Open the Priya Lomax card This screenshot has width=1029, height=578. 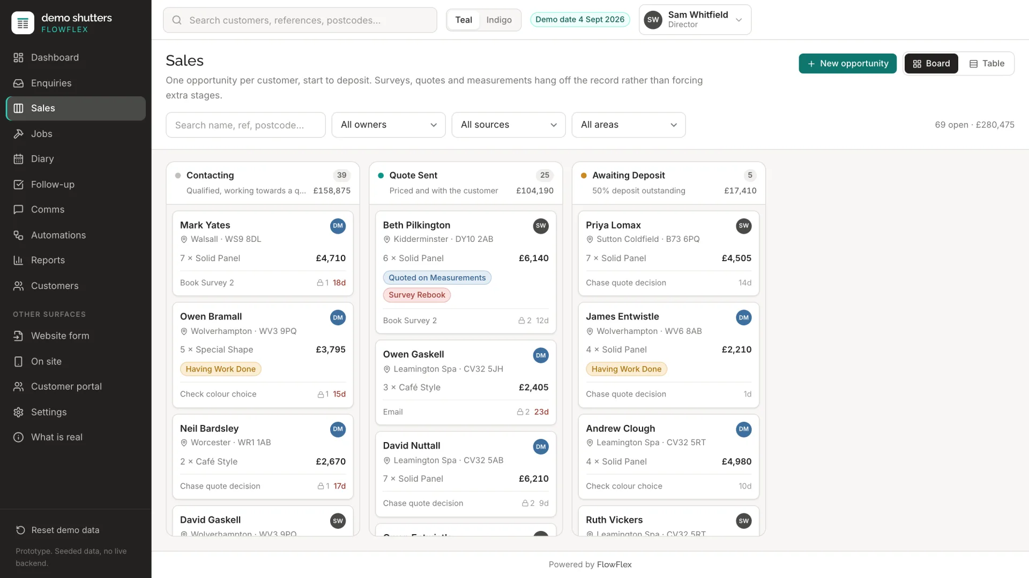coord(668,254)
